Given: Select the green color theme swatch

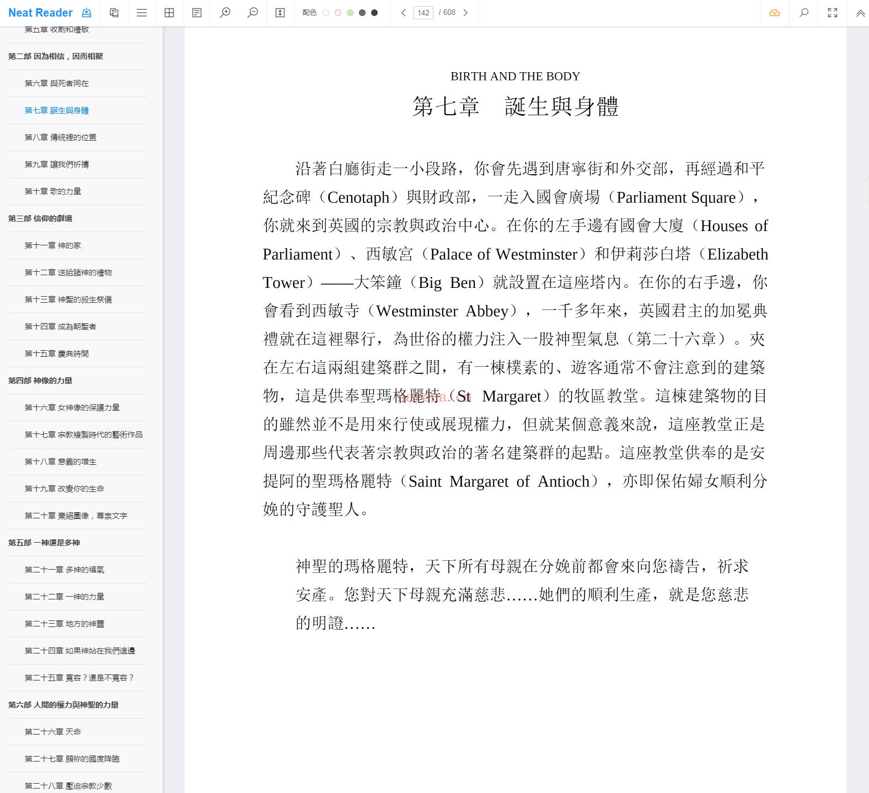Looking at the screenshot, I should (x=350, y=13).
